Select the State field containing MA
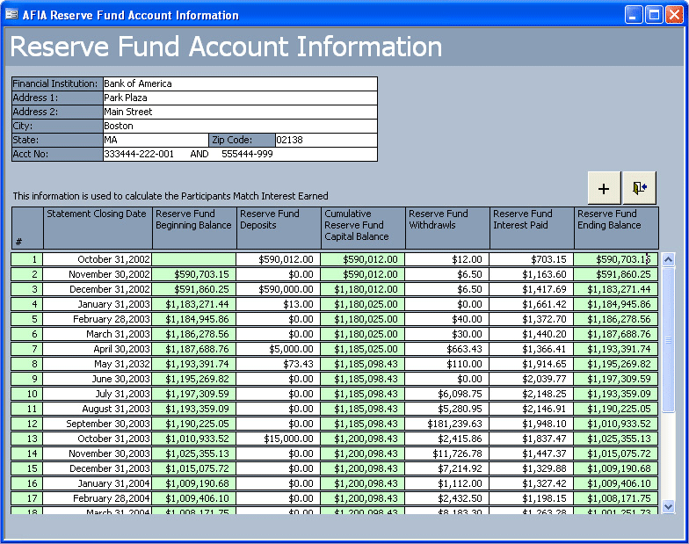 pos(155,140)
